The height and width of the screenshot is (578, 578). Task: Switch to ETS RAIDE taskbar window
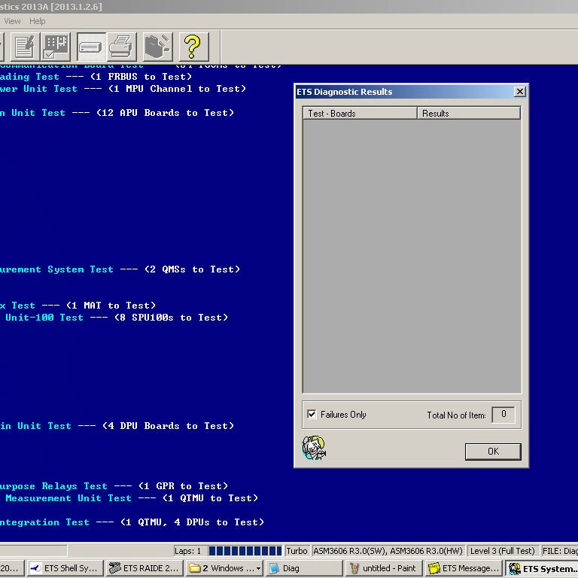(144, 568)
